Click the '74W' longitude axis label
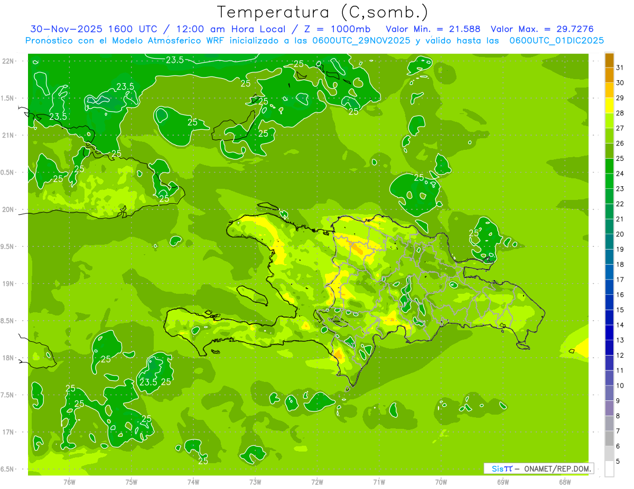The width and height of the screenshot is (634, 489). coord(193,482)
